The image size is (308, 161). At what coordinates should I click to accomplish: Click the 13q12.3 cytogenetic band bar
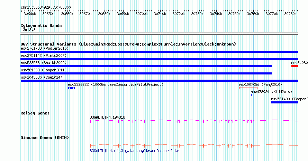159,33
